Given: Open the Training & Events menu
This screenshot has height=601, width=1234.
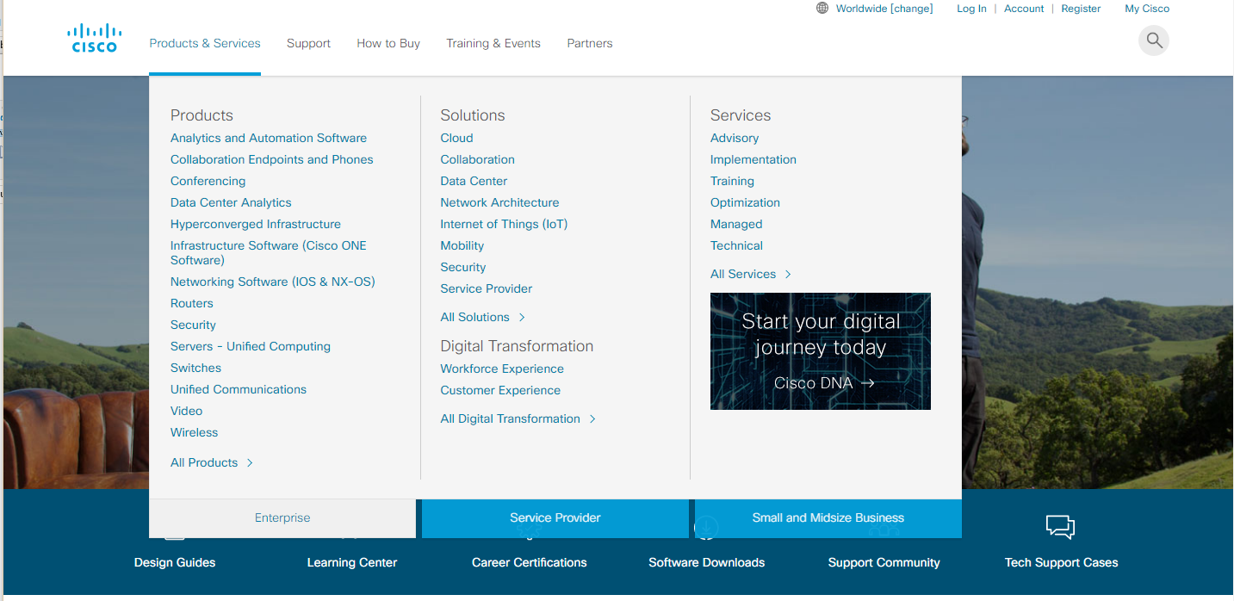Looking at the screenshot, I should click(x=493, y=44).
